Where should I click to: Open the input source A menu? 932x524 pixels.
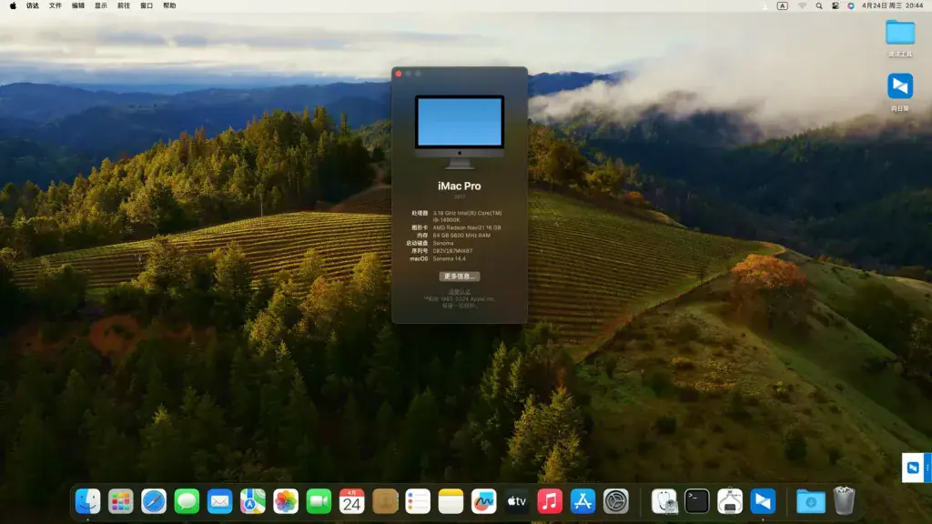pyautogui.click(x=782, y=6)
